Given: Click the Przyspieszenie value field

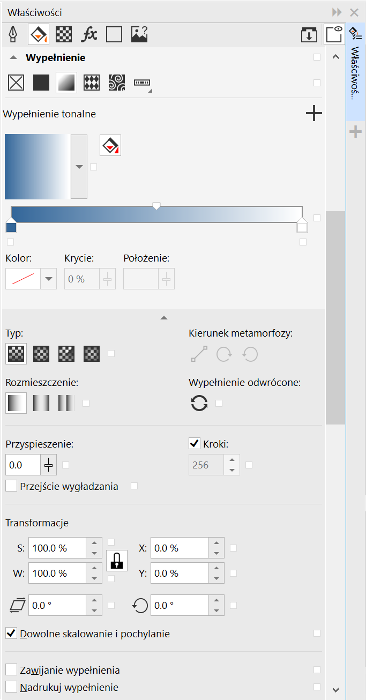Looking at the screenshot, I should point(23,465).
